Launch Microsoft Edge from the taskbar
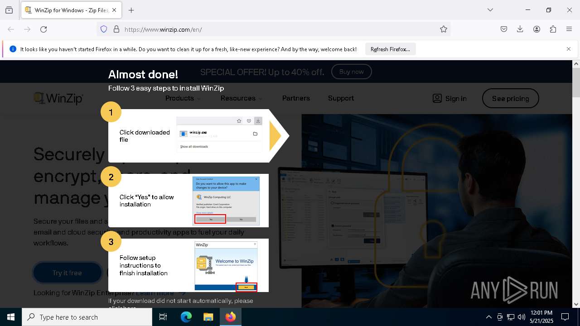580x326 pixels. click(186, 317)
